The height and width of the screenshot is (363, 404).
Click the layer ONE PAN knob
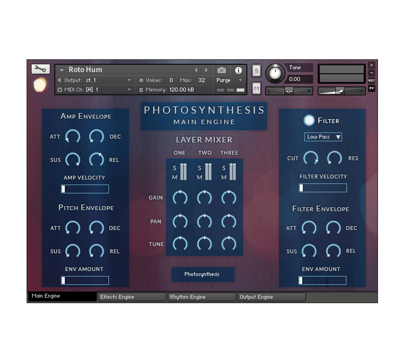click(180, 221)
